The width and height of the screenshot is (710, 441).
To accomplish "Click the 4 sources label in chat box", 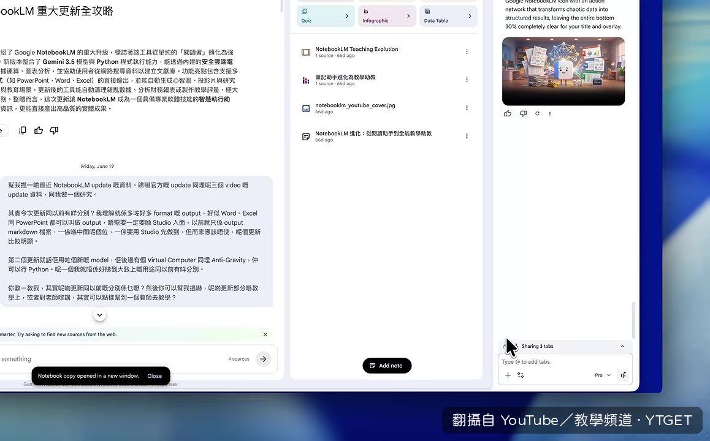I will pos(239,359).
